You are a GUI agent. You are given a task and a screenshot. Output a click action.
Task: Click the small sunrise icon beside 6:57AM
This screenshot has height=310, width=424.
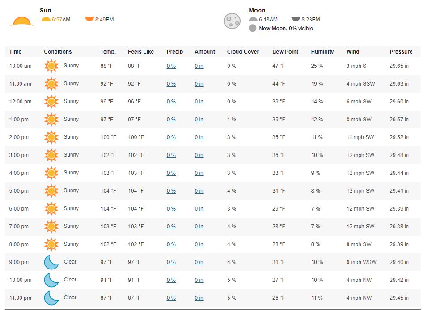coord(46,20)
